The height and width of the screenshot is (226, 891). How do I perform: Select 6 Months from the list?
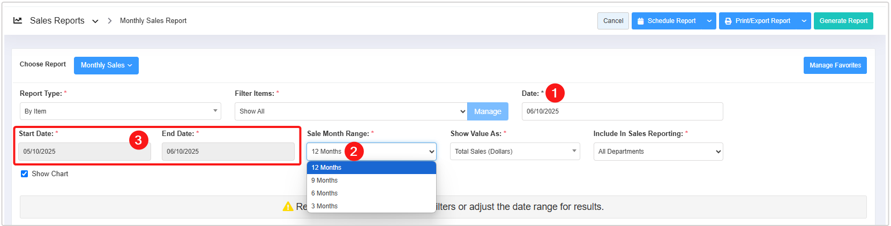[325, 193]
